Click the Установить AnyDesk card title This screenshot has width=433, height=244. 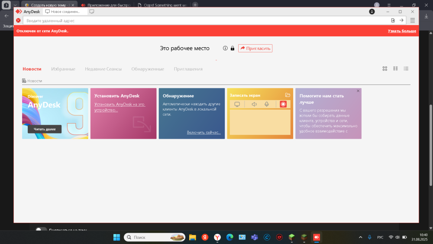point(117,96)
